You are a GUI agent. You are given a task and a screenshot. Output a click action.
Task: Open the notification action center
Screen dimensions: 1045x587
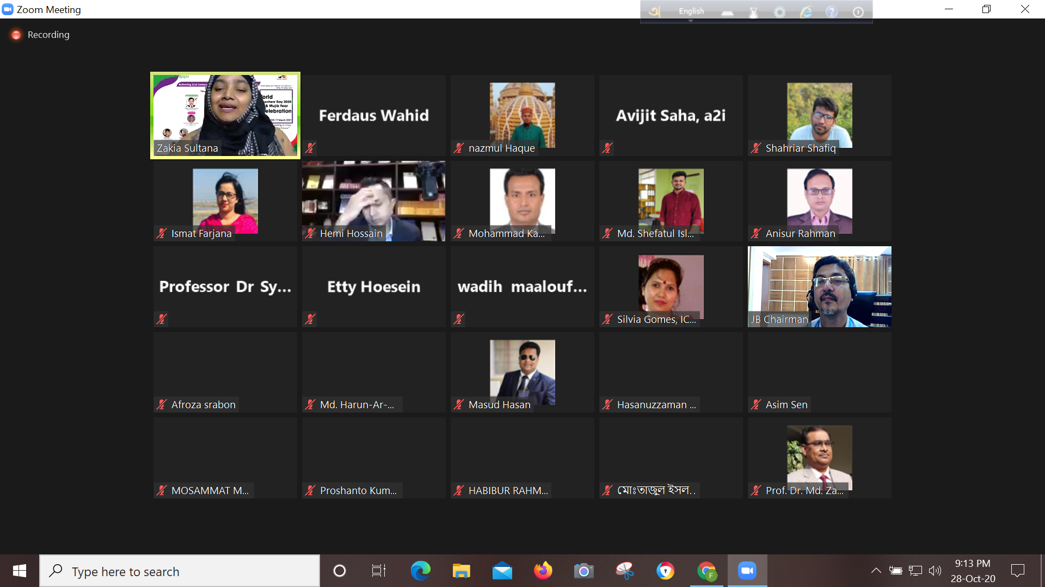(x=1017, y=571)
